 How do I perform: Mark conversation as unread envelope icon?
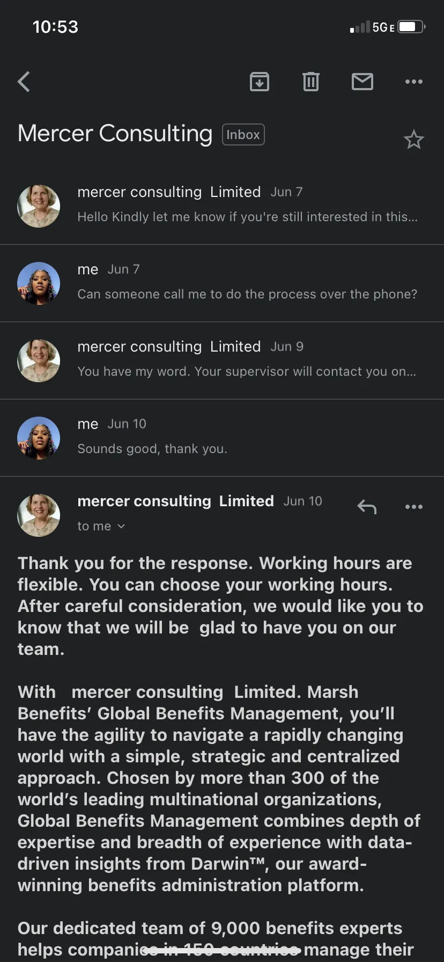click(362, 82)
